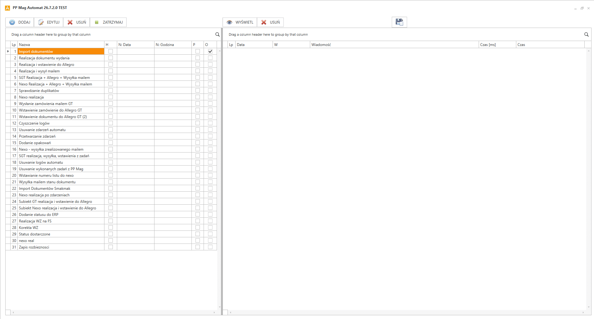This screenshot has height=319, width=594.
Task: Click the ZATRZYMAJ stop button
Action: click(x=108, y=22)
